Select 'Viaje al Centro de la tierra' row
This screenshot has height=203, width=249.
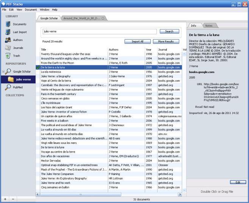(109, 81)
